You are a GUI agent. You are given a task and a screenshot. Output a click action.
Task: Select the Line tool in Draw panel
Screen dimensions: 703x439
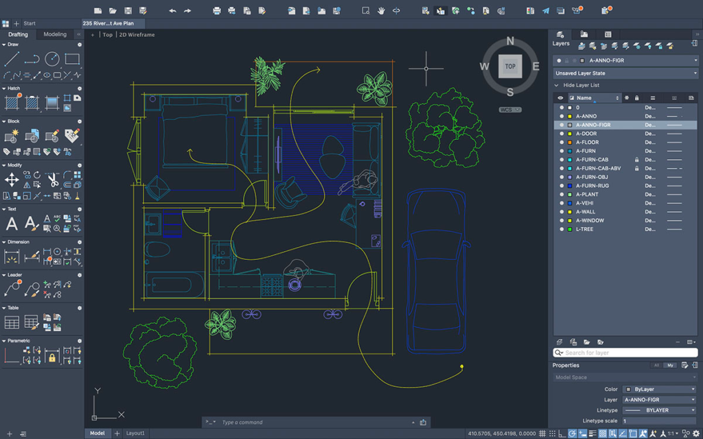12,59
